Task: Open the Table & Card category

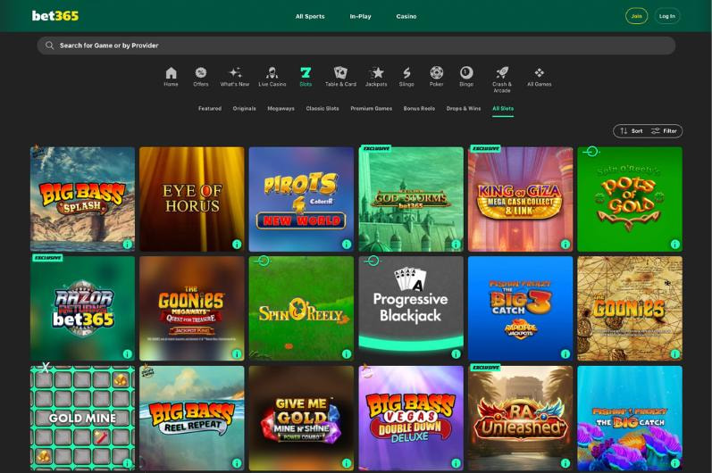Action: tap(340, 76)
